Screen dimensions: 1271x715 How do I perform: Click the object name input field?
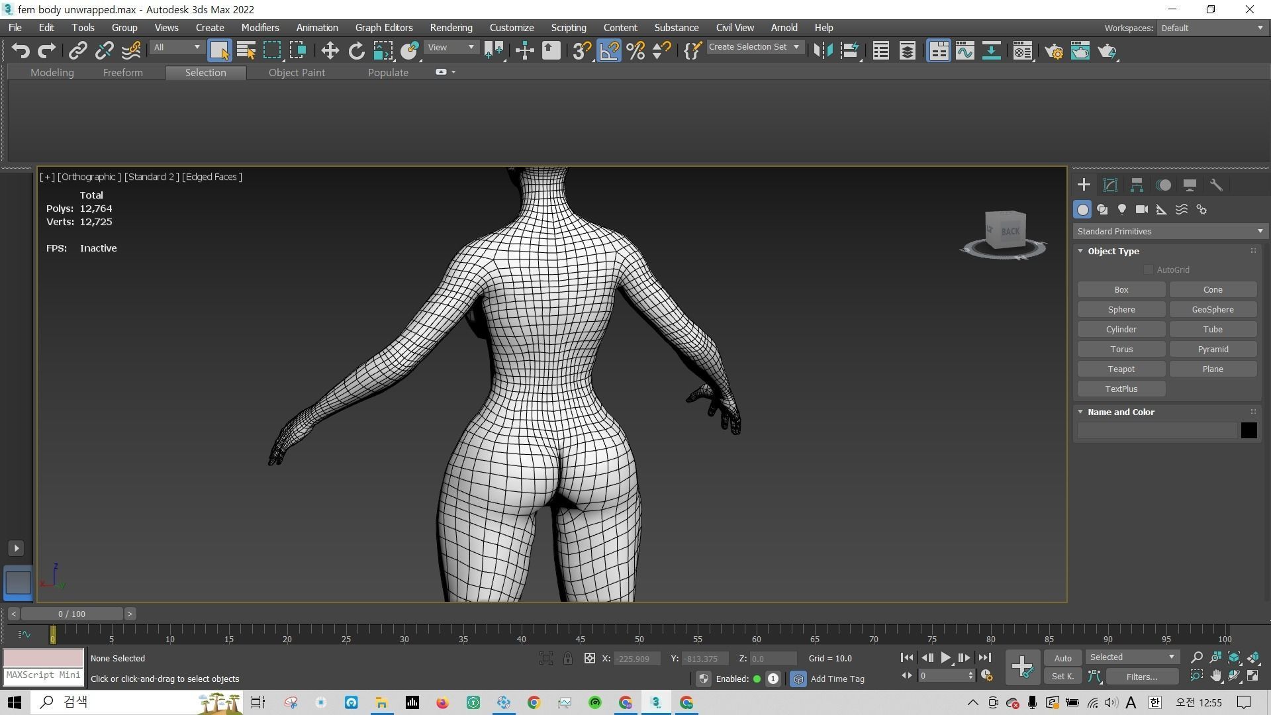pos(1156,430)
